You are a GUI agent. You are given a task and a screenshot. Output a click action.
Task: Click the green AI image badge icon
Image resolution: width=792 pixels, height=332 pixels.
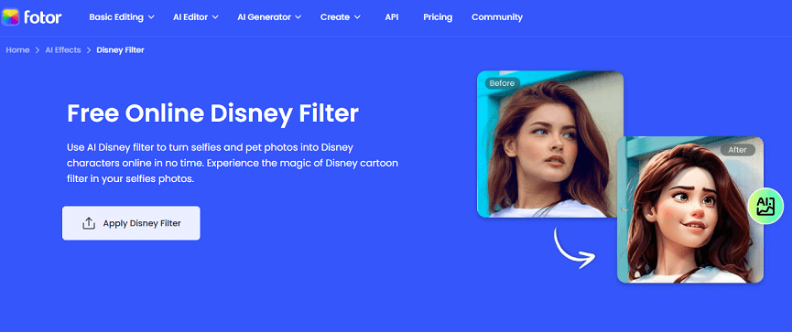765,206
